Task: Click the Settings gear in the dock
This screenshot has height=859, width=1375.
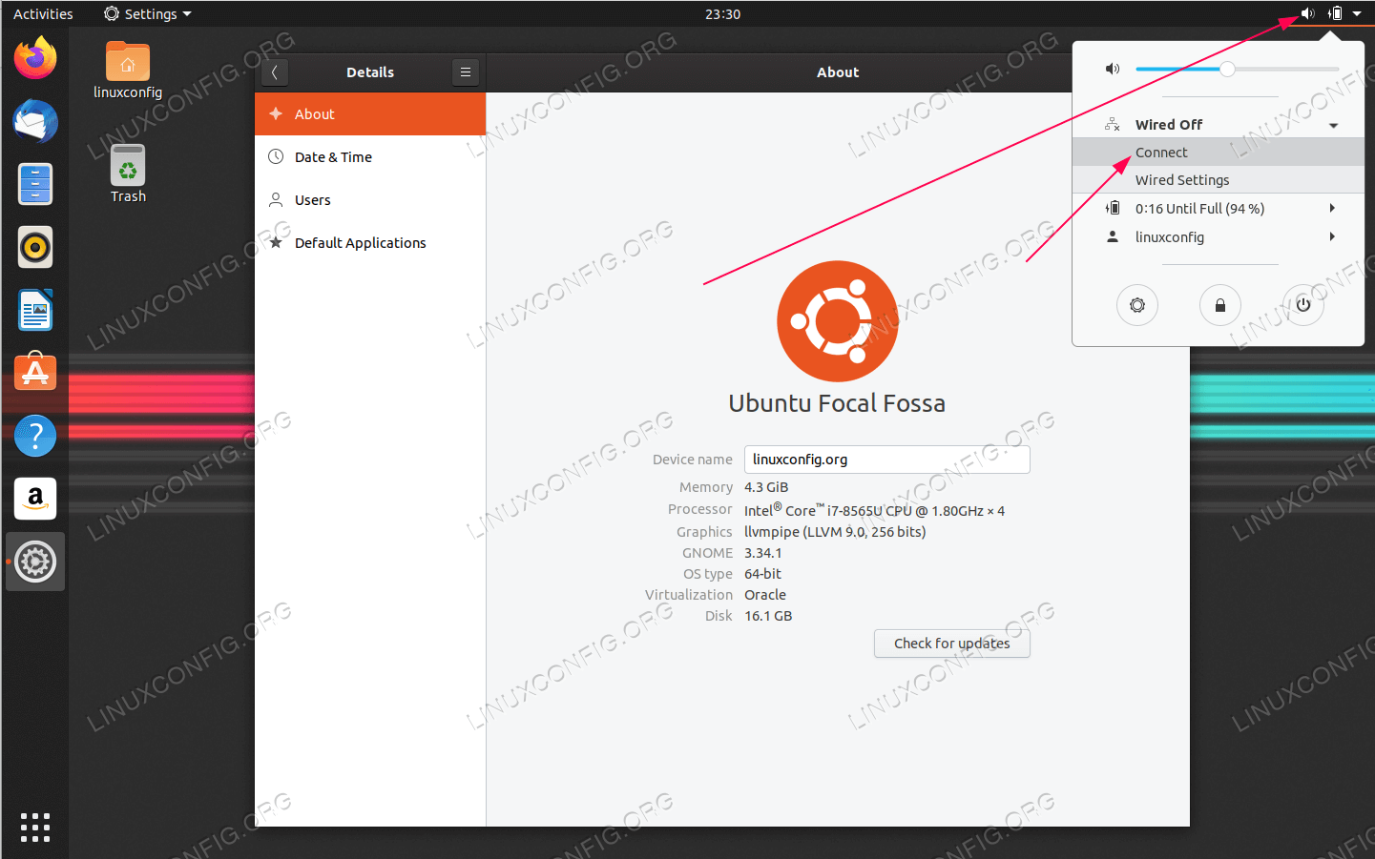Action: (x=35, y=562)
